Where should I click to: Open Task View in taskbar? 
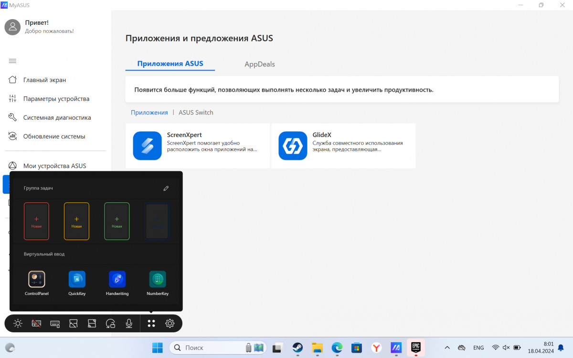(278, 347)
